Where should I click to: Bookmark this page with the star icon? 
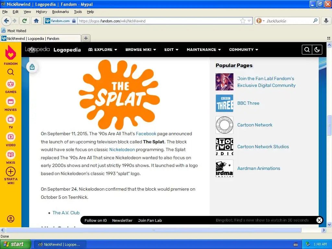click(x=243, y=21)
